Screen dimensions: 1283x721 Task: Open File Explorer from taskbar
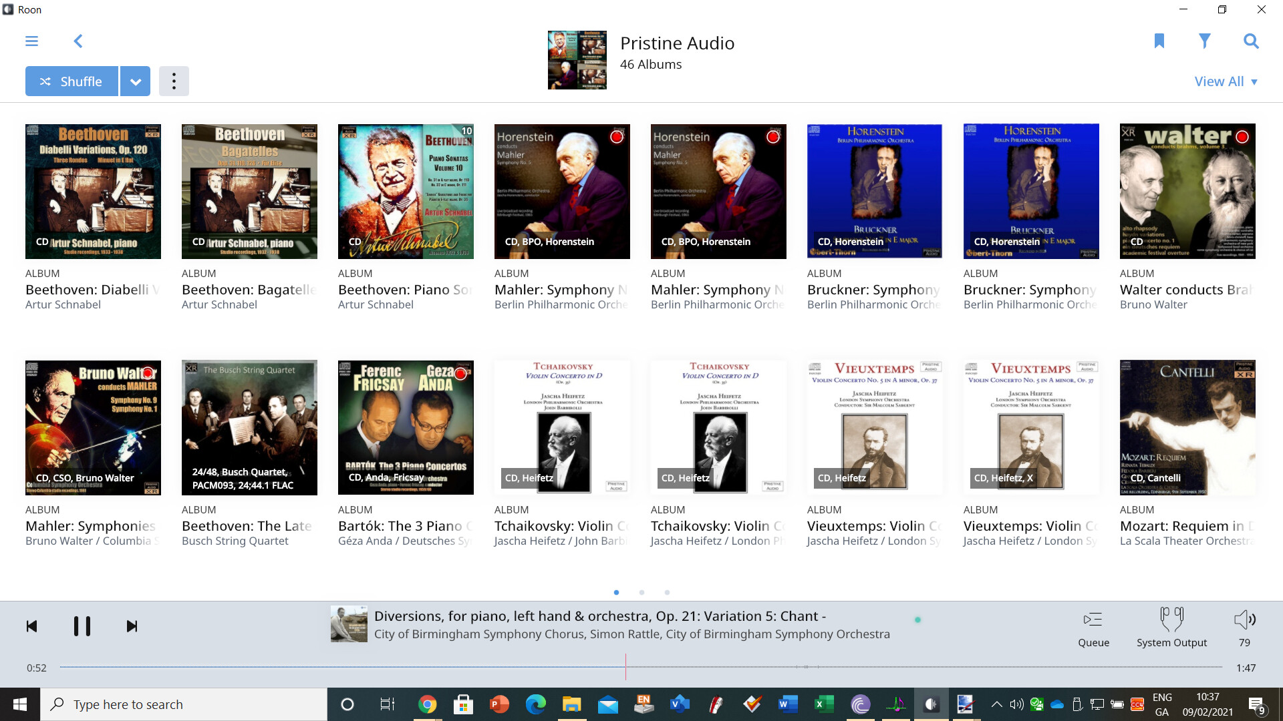pos(571,704)
